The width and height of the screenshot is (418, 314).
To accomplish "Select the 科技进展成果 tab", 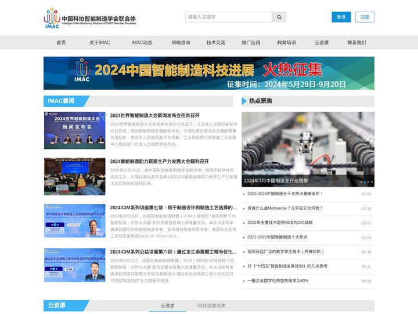I will coord(211,306).
